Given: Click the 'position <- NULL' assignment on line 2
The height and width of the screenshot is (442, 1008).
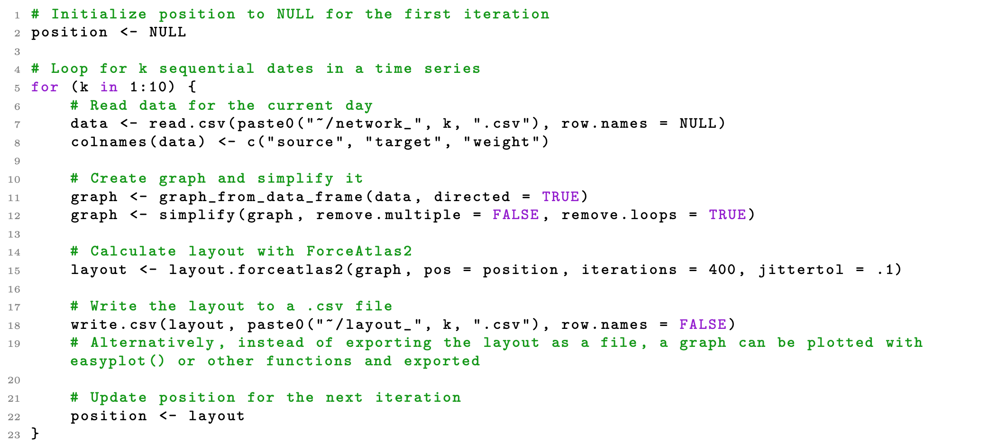Looking at the screenshot, I should coord(109,33).
